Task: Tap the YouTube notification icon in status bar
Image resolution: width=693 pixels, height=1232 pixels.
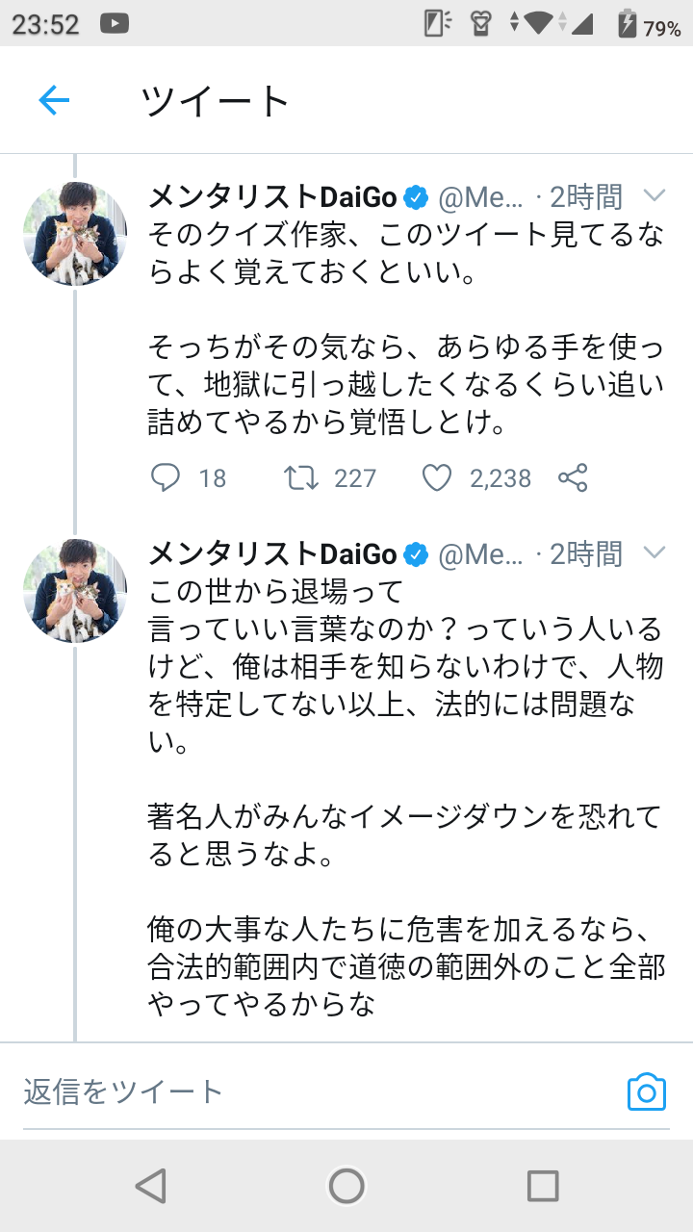Action: coord(114,24)
